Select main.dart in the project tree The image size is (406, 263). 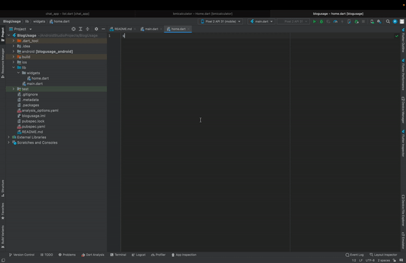(x=35, y=84)
